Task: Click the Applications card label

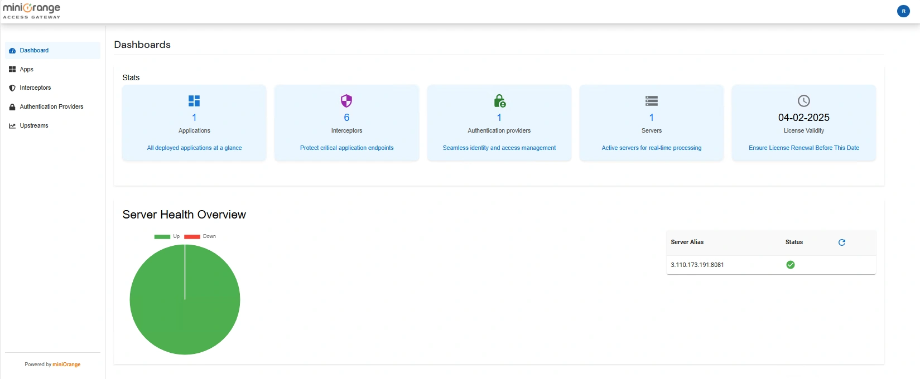Action: (x=194, y=131)
